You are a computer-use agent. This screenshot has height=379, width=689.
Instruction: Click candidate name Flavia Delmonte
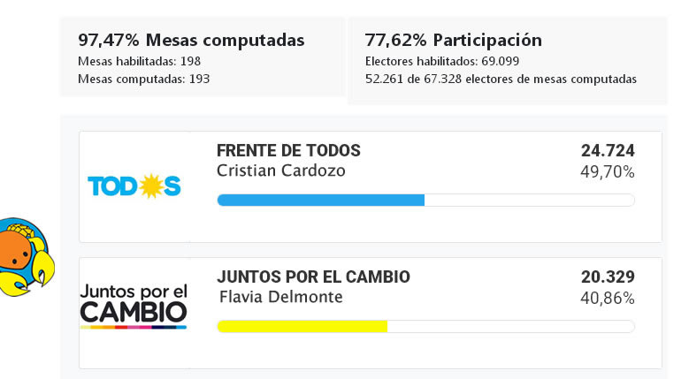coord(280,297)
